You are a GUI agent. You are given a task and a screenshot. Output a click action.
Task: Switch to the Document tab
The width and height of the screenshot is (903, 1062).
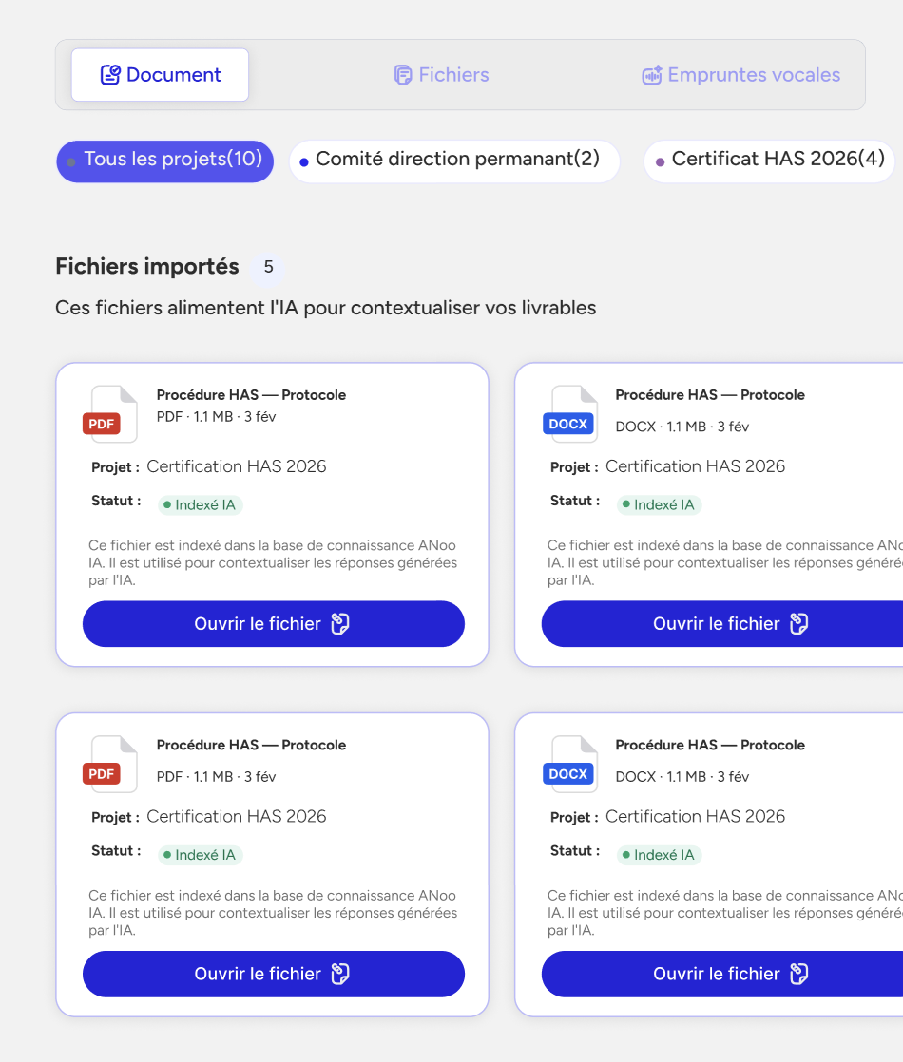click(x=160, y=75)
